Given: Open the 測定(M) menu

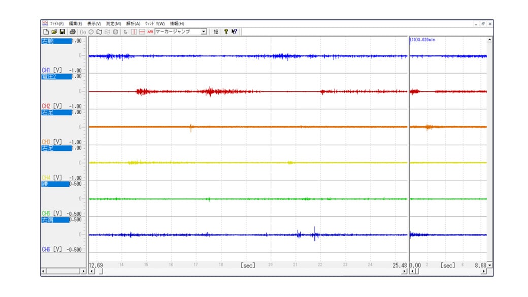Looking at the screenshot, I should 114,24.
